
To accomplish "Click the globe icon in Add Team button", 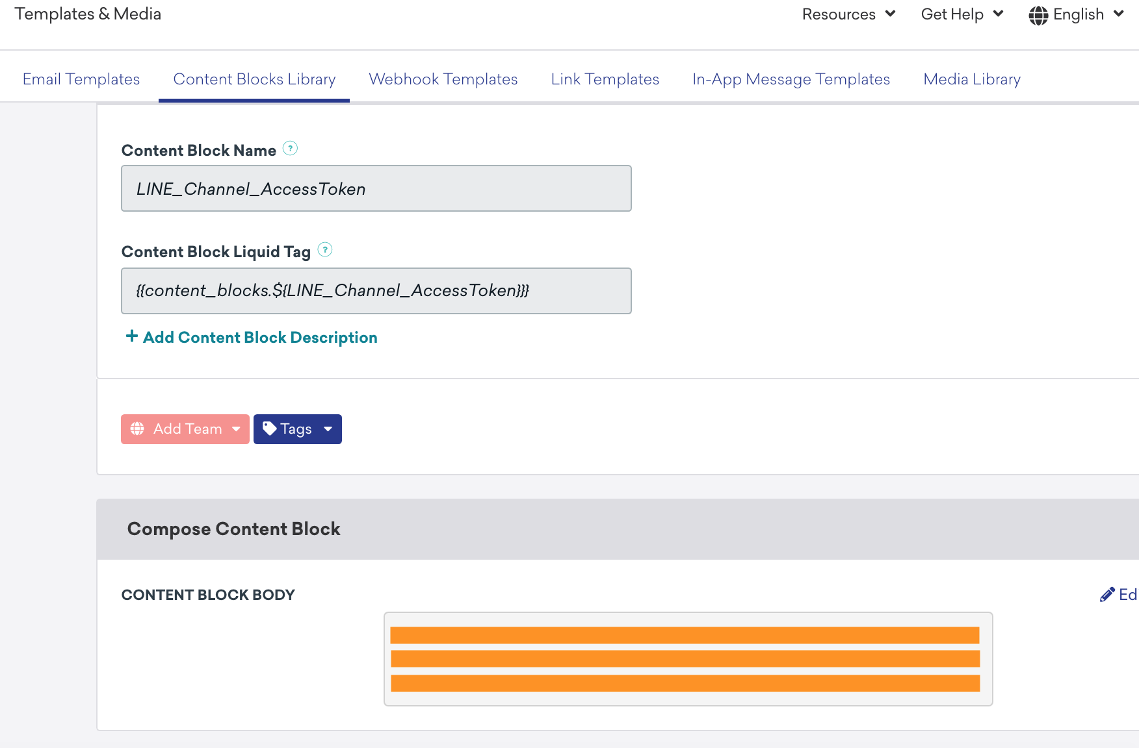I will click(137, 429).
